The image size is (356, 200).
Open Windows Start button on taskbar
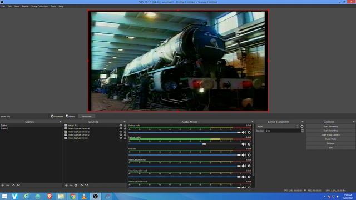4,196
